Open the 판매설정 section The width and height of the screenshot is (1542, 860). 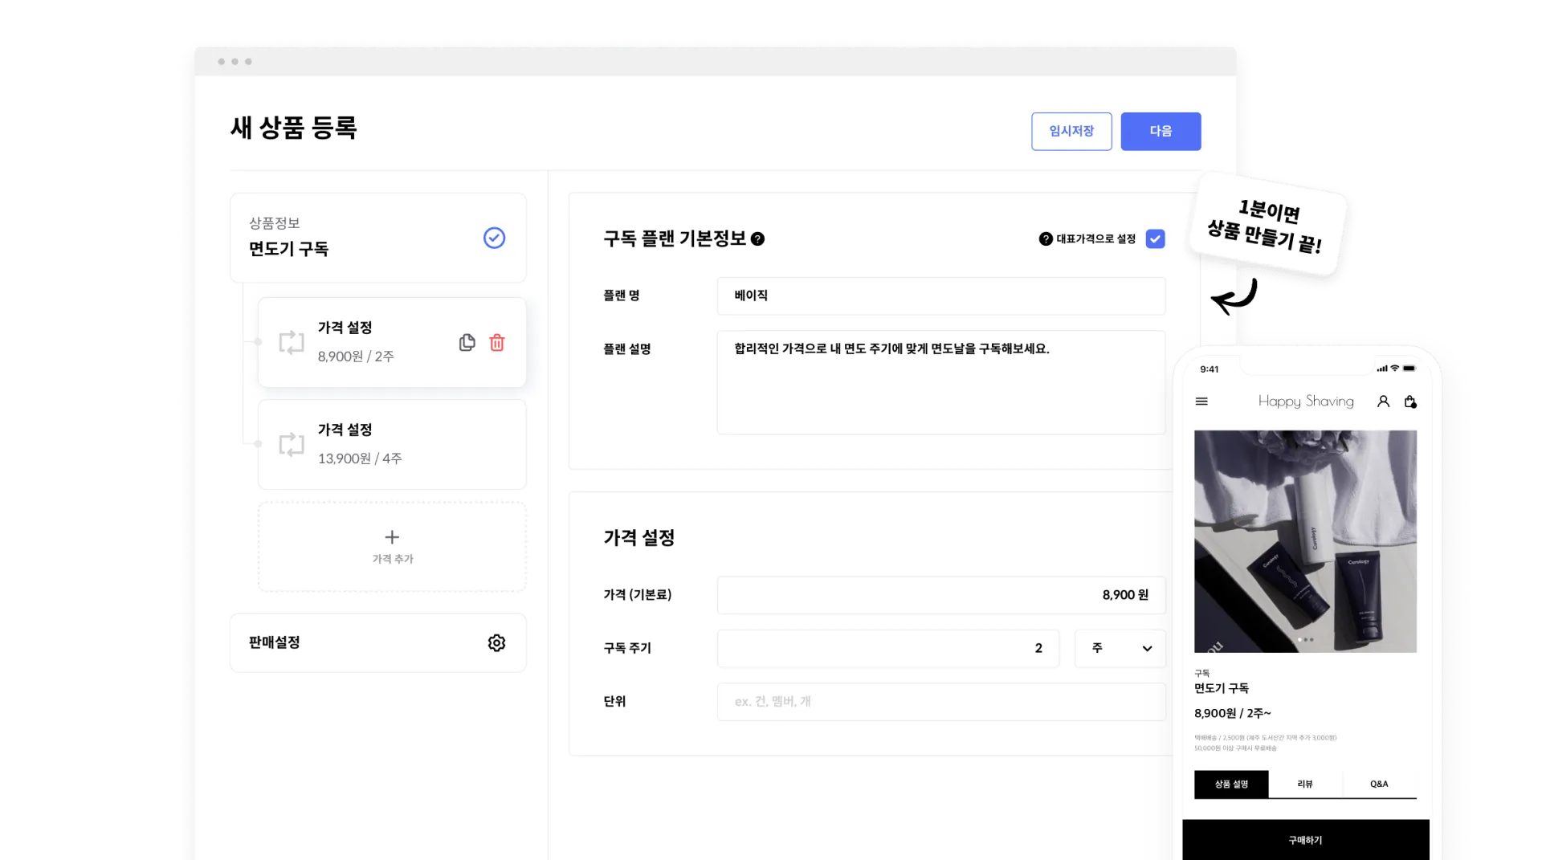378,642
